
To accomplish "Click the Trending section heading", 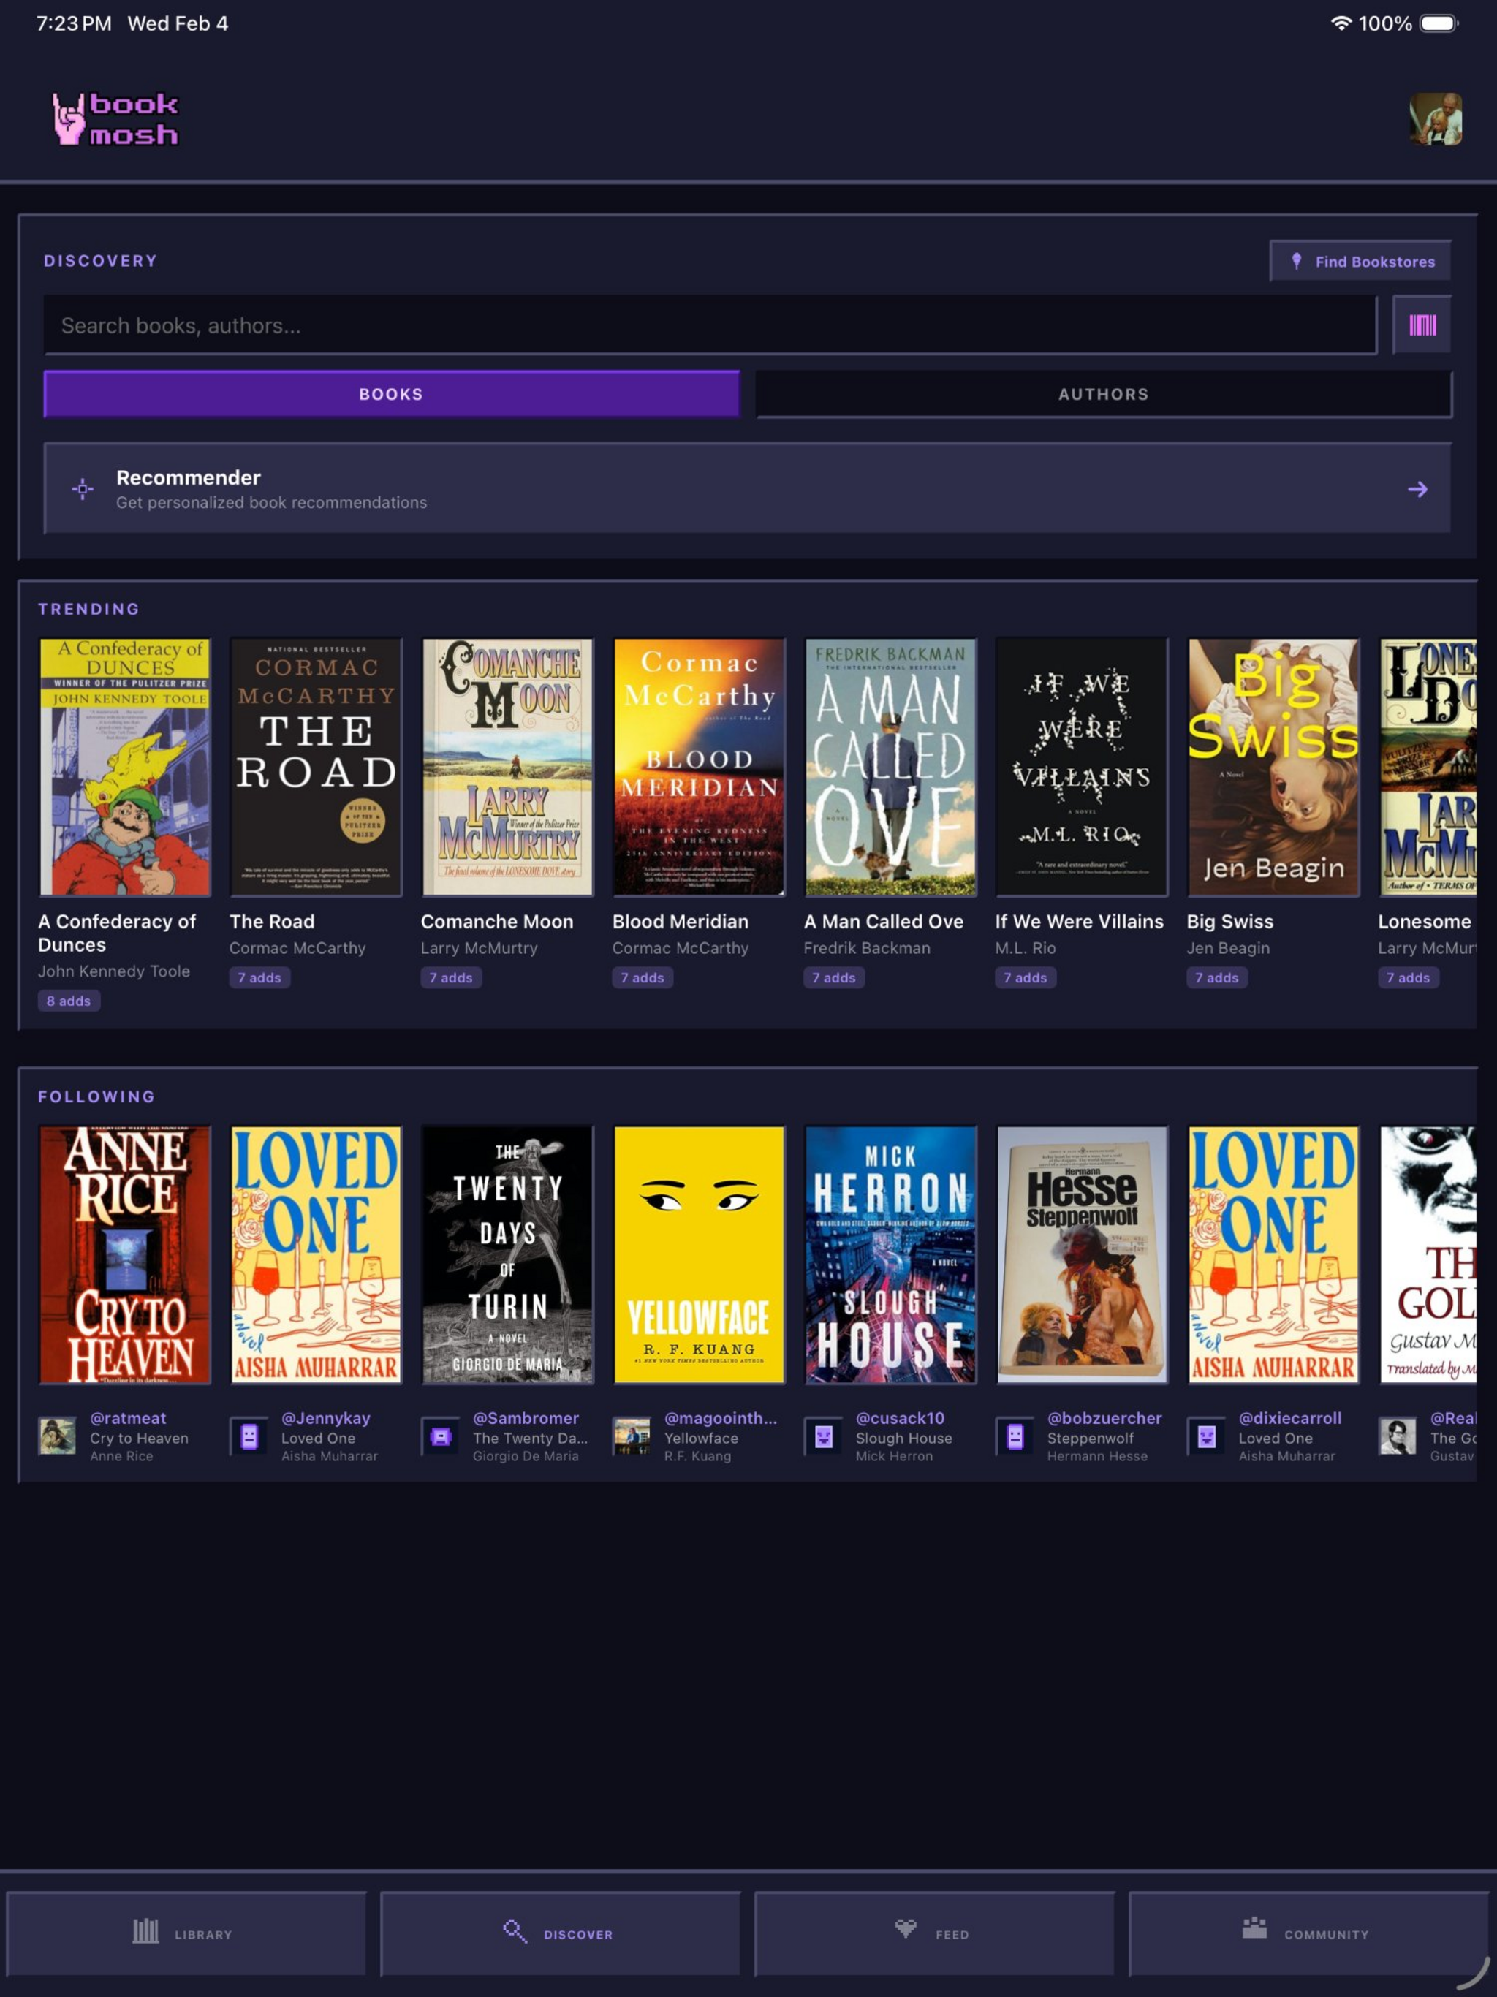I will coord(88,610).
